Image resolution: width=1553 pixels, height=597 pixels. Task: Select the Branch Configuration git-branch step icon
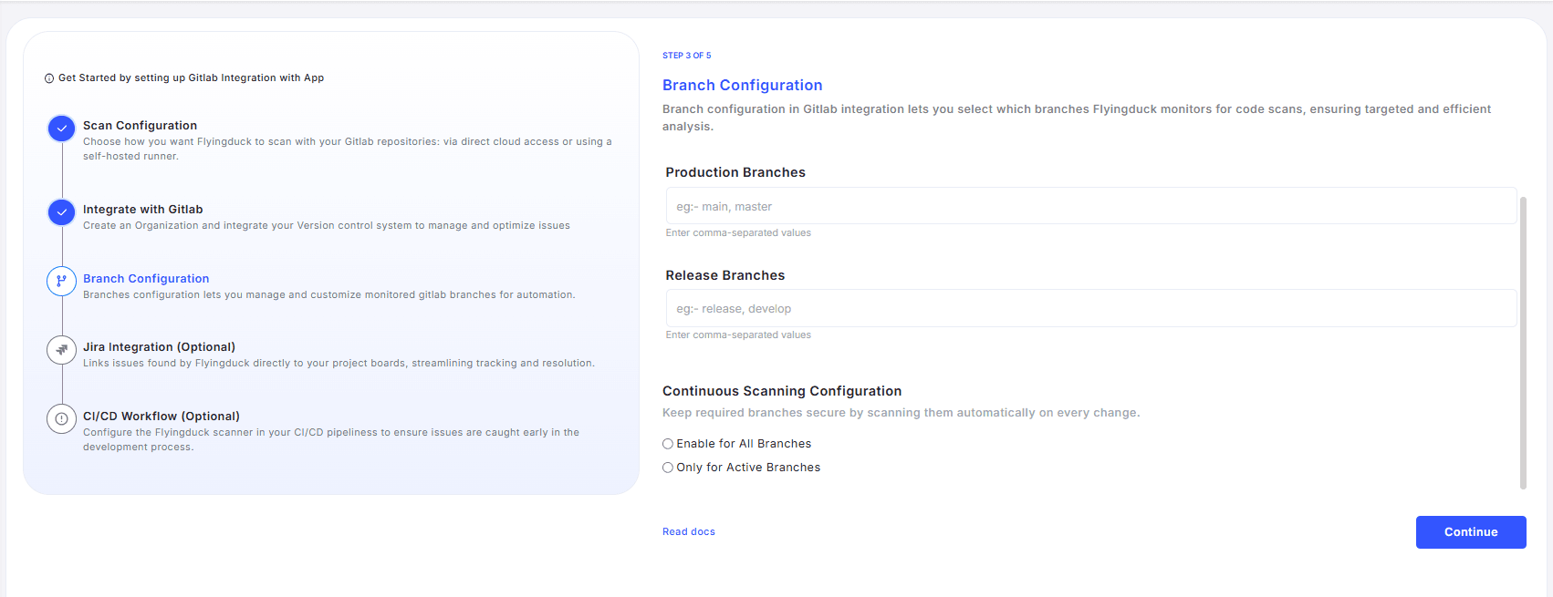tap(61, 281)
